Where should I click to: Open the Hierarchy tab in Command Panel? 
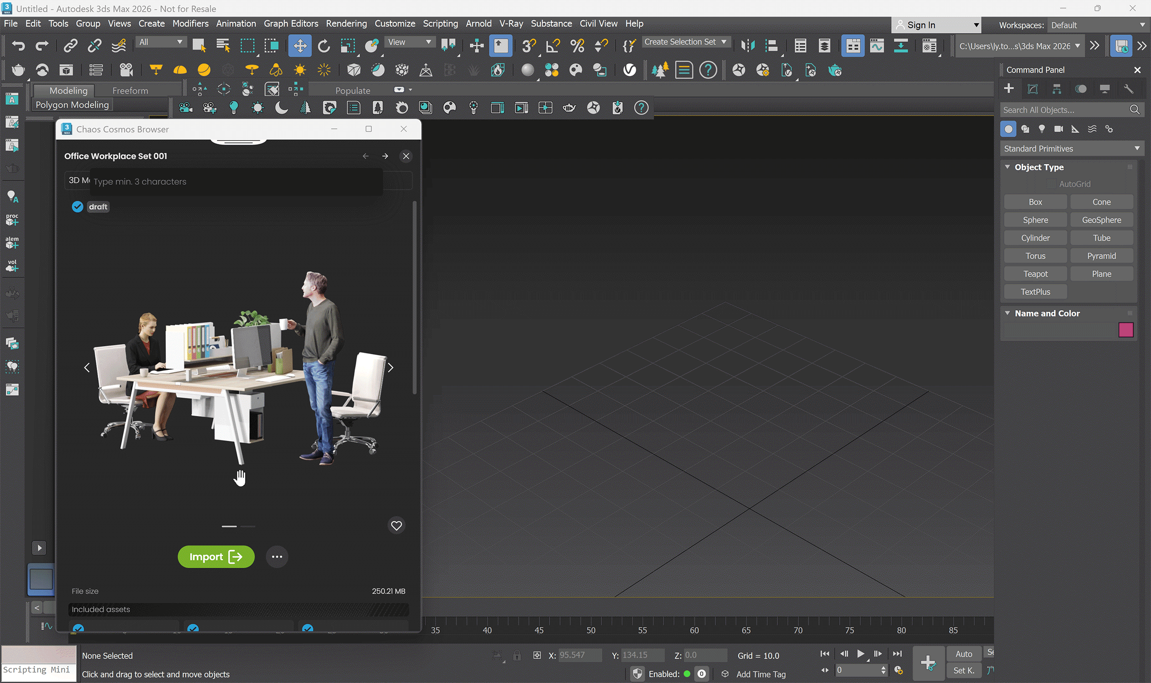click(1057, 89)
